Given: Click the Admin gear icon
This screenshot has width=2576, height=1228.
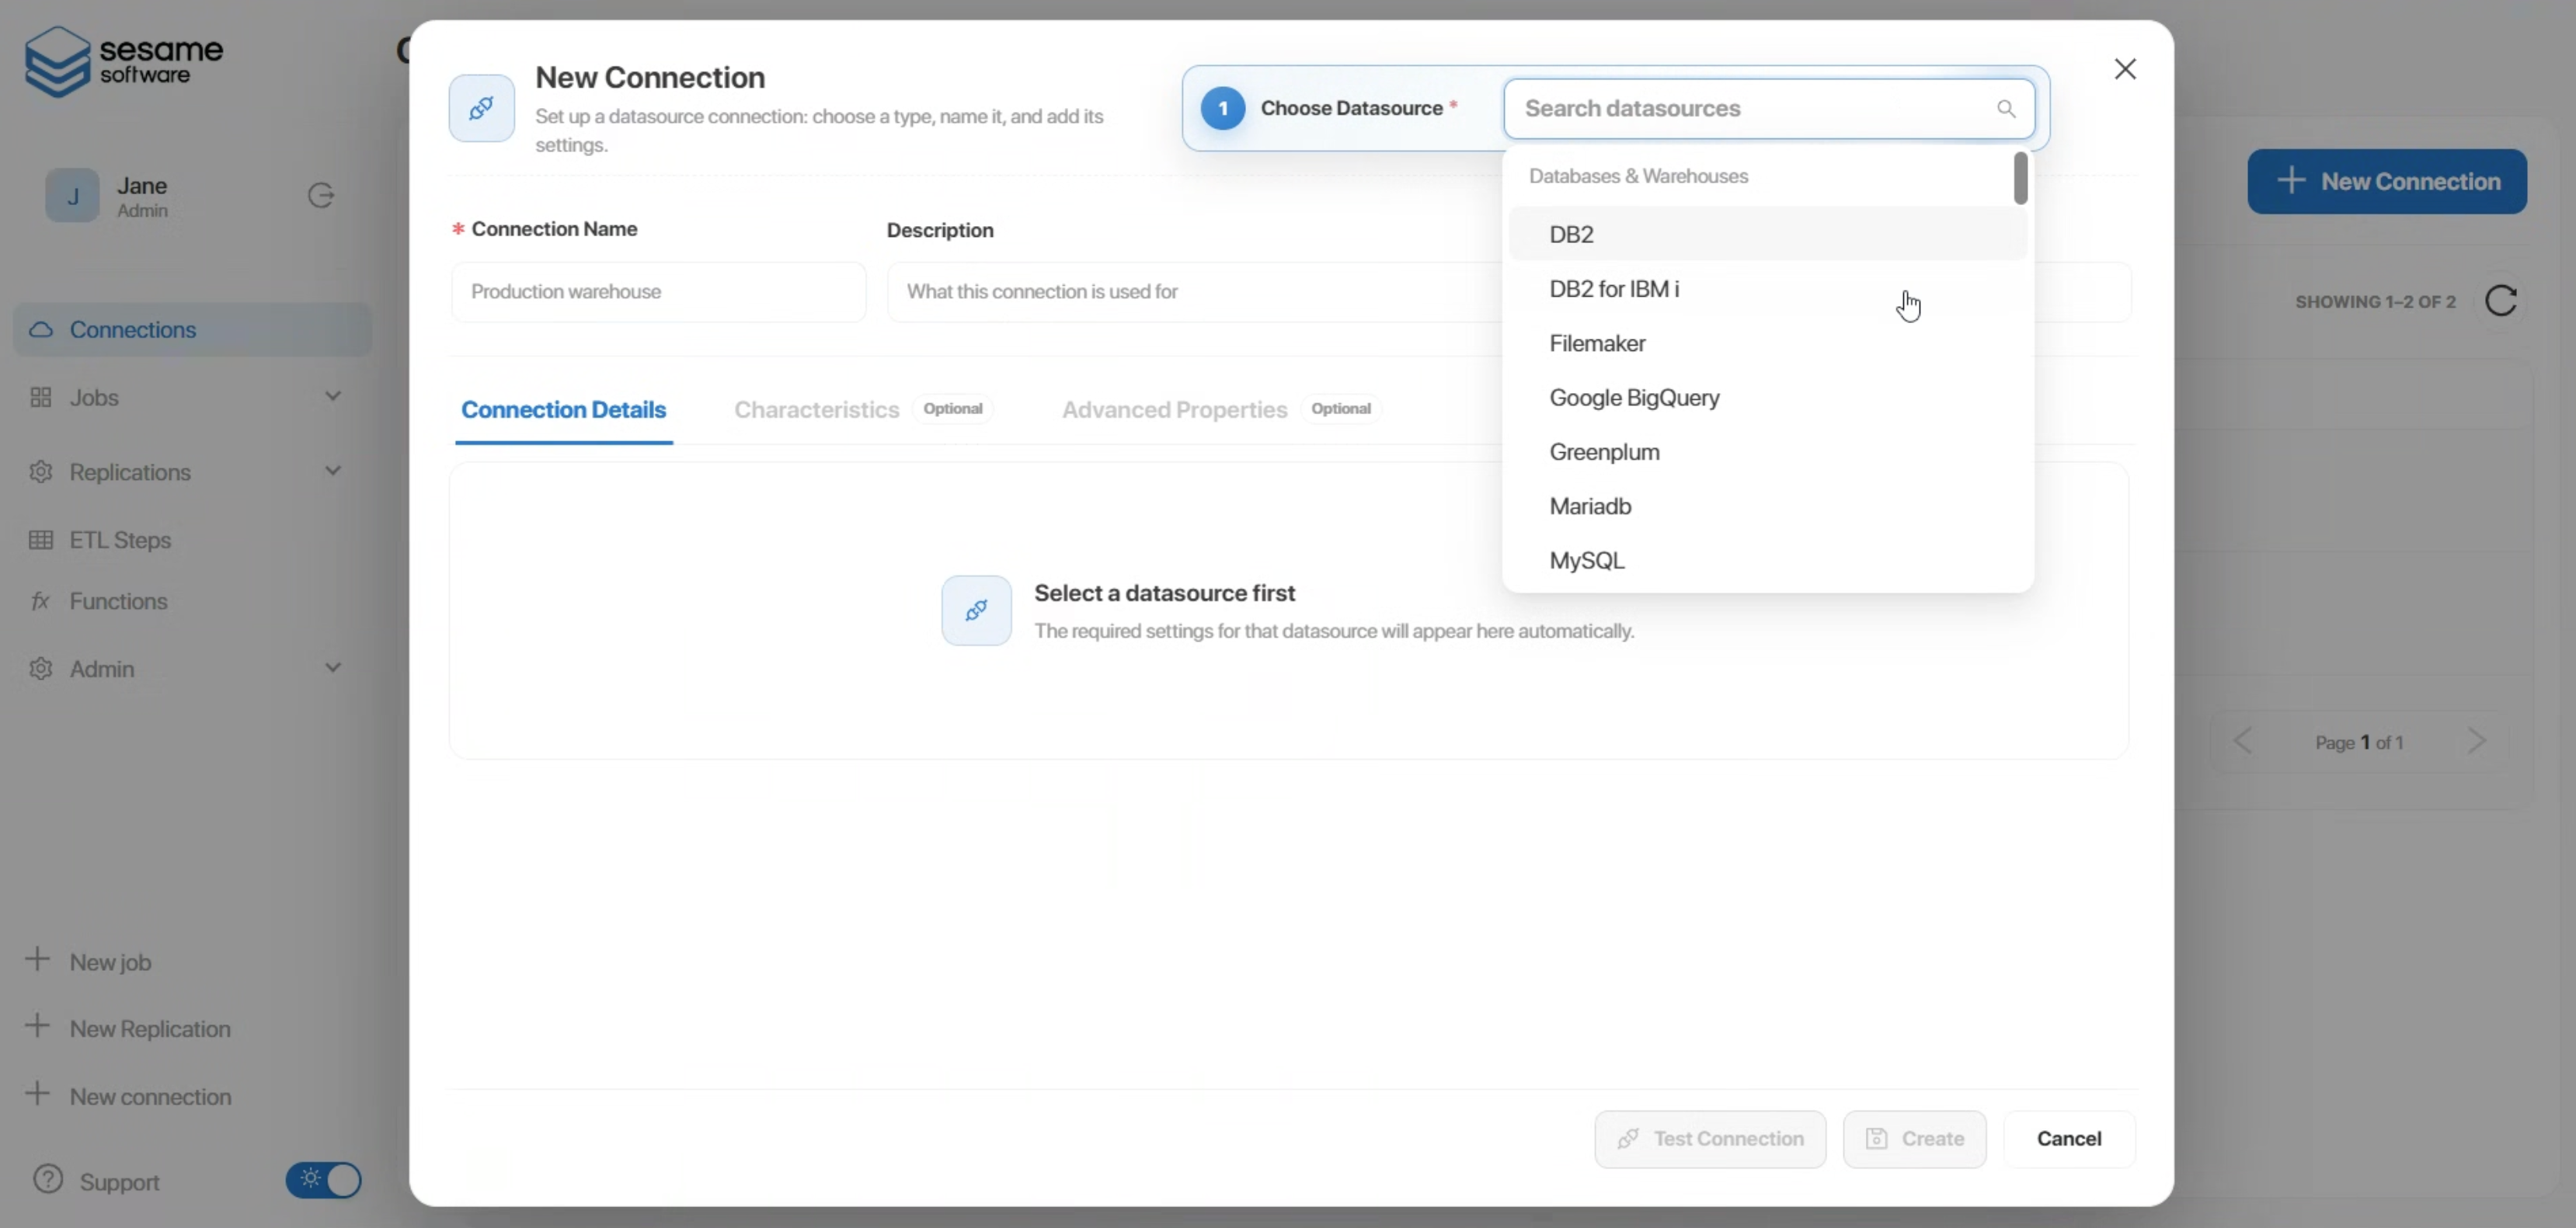Looking at the screenshot, I should point(41,669).
